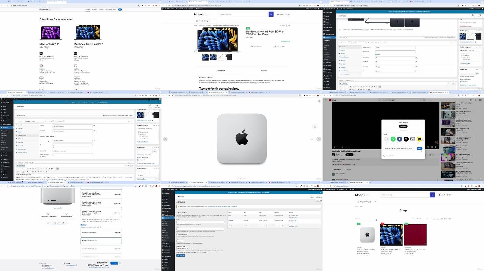The image size is (484, 271).
Task: Click the Regular price field showing 1099
Action: [395, 47]
